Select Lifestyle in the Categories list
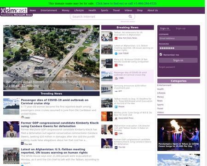 click(x=161, y=93)
